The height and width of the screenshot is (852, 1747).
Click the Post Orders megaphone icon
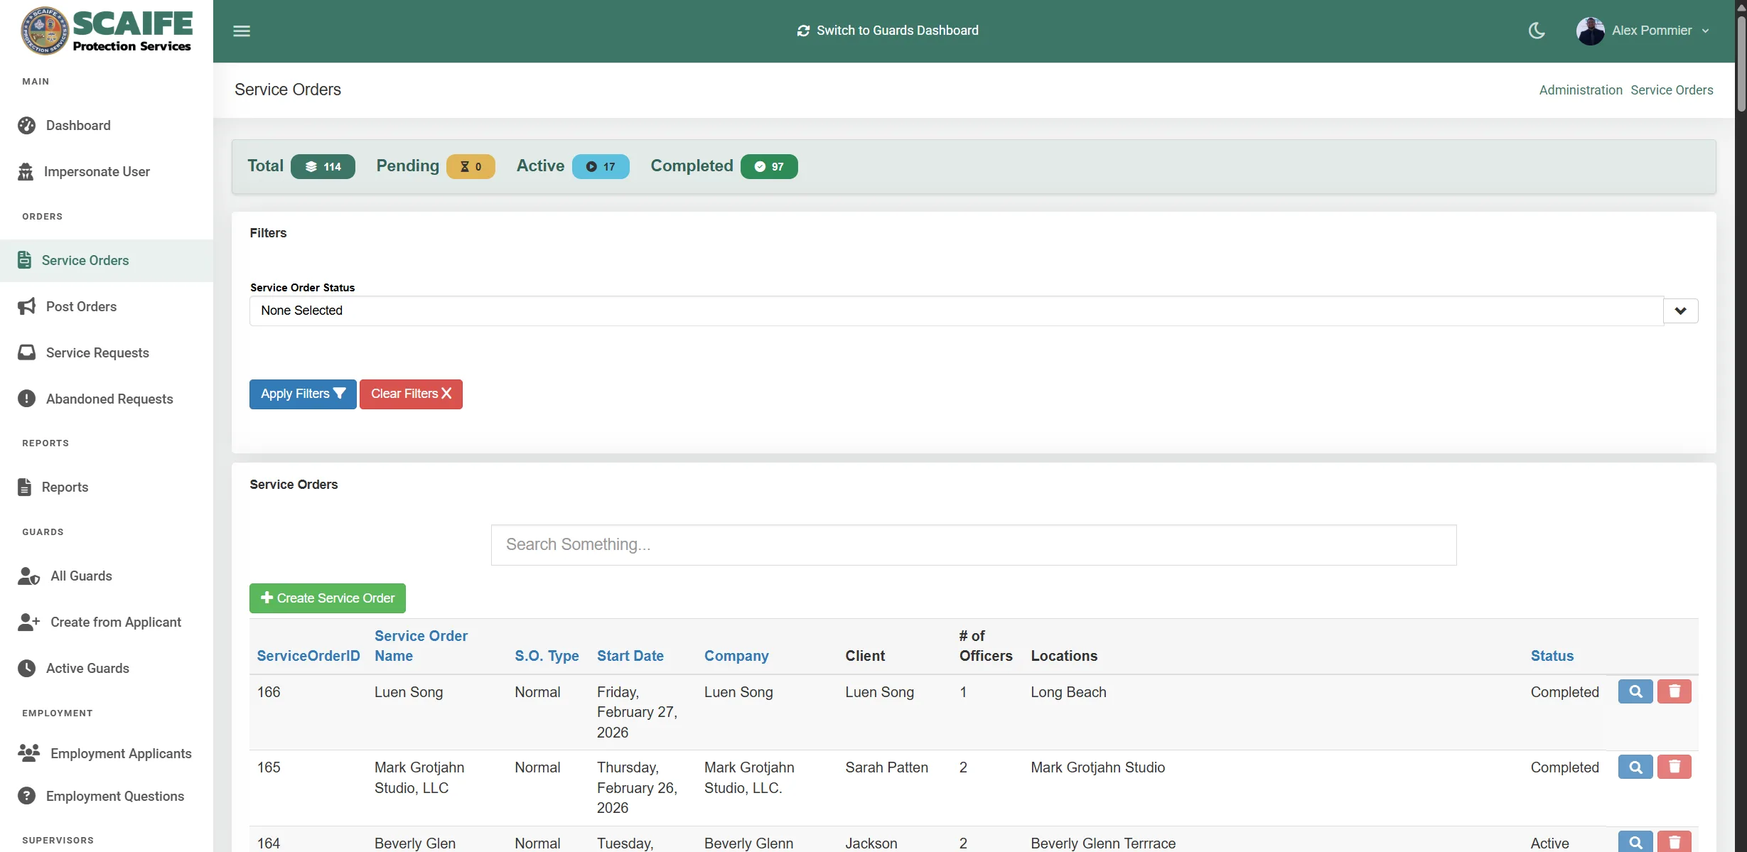26,306
